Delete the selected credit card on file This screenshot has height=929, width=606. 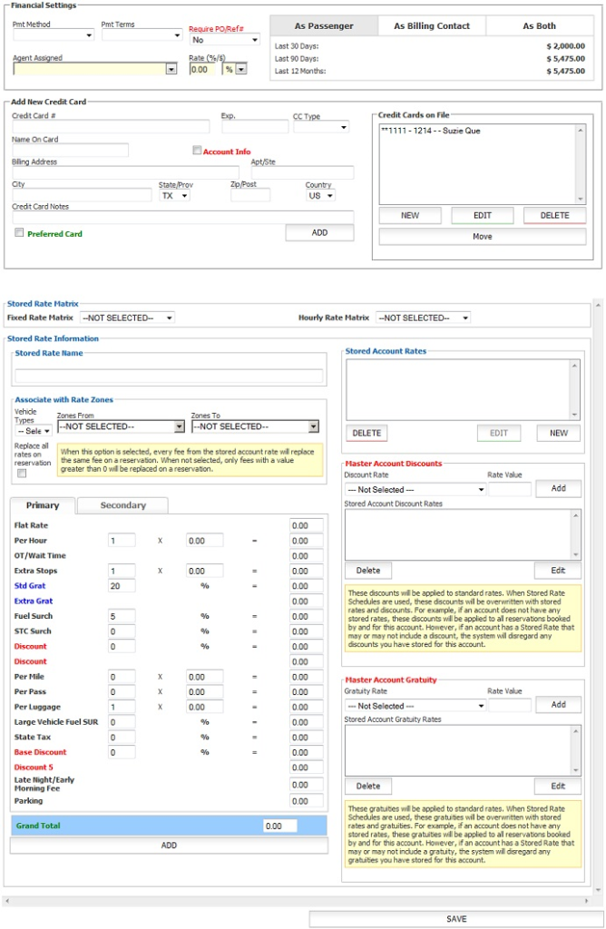[x=554, y=216]
